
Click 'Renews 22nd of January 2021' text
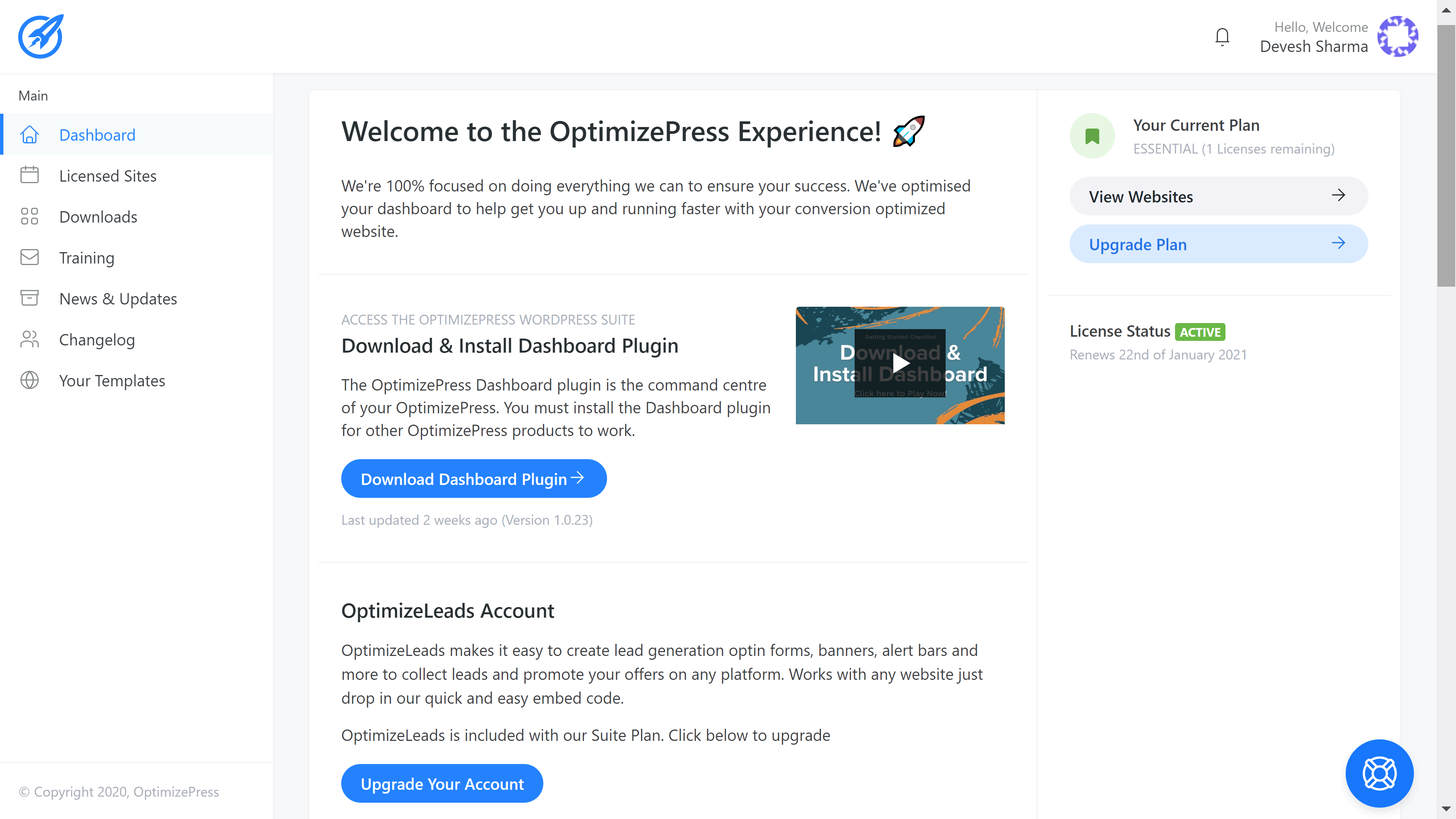point(1158,355)
